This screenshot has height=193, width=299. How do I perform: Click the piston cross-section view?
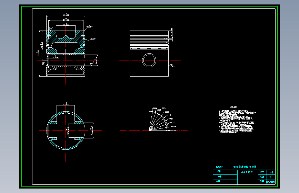(x=66, y=54)
